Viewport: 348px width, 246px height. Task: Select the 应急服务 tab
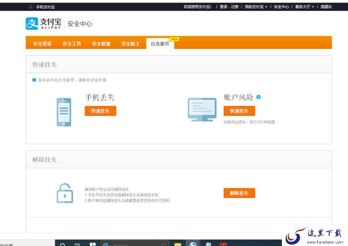click(x=160, y=43)
